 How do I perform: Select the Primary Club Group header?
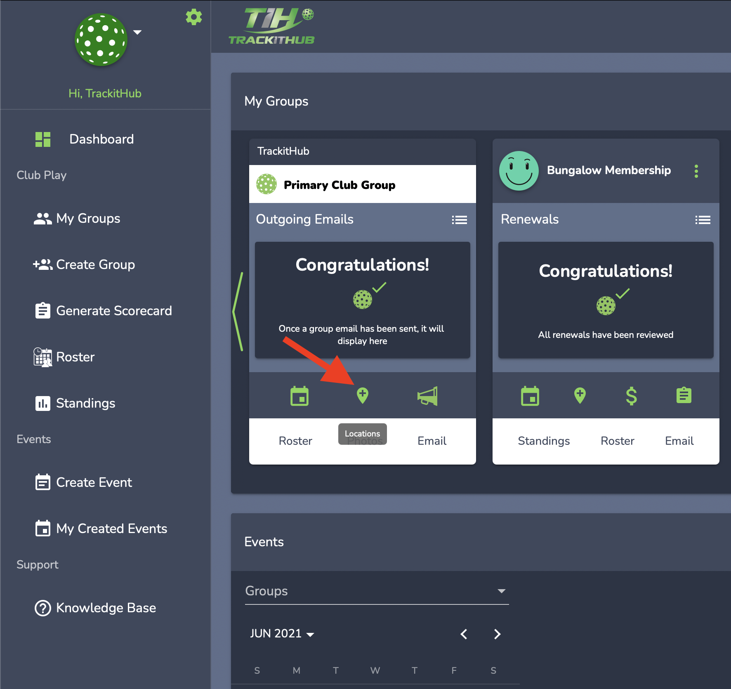click(363, 184)
